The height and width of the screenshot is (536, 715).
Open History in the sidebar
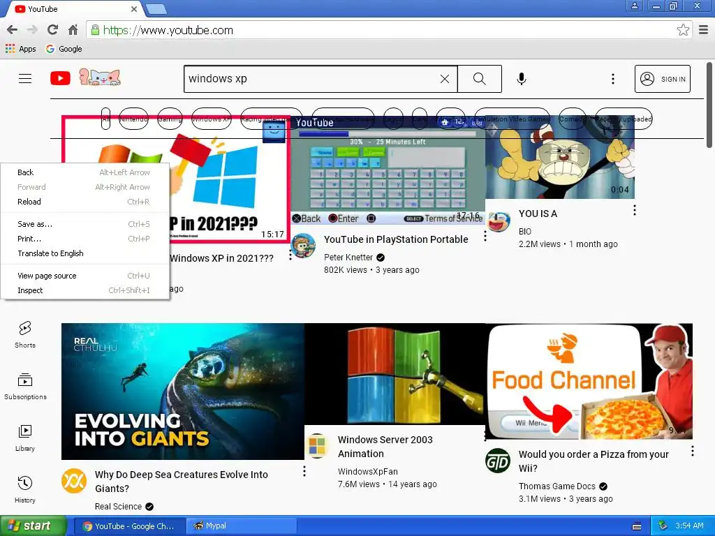[x=25, y=489]
